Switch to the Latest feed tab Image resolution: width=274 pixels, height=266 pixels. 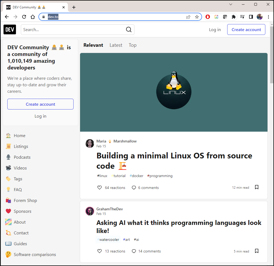coord(116,45)
